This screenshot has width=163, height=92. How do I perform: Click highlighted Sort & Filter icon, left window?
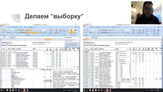click(x=72, y=31)
